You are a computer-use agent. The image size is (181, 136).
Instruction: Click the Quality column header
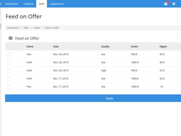[x=105, y=47]
